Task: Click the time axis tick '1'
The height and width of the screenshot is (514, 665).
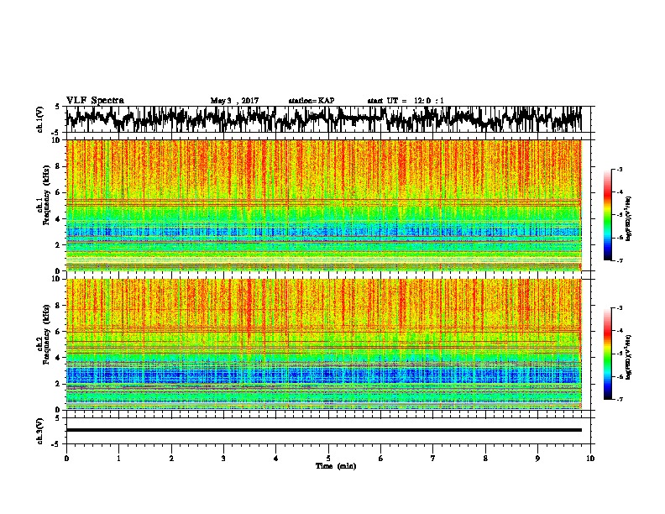Action: [118, 459]
